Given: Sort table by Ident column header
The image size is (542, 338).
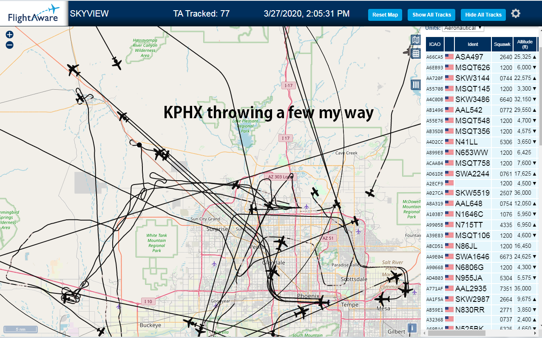Looking at the screenshot, I should (473, 44).
